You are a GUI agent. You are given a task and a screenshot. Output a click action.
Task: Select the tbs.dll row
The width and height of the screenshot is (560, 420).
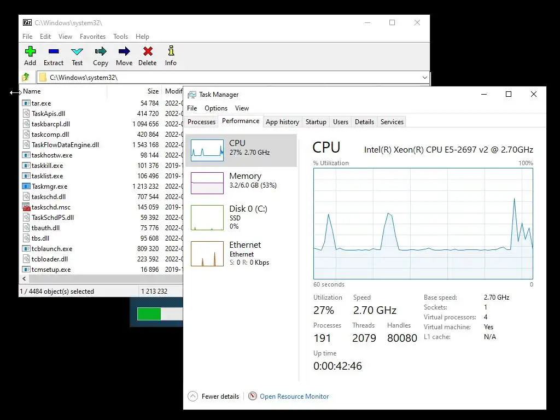tap(102, 238)
